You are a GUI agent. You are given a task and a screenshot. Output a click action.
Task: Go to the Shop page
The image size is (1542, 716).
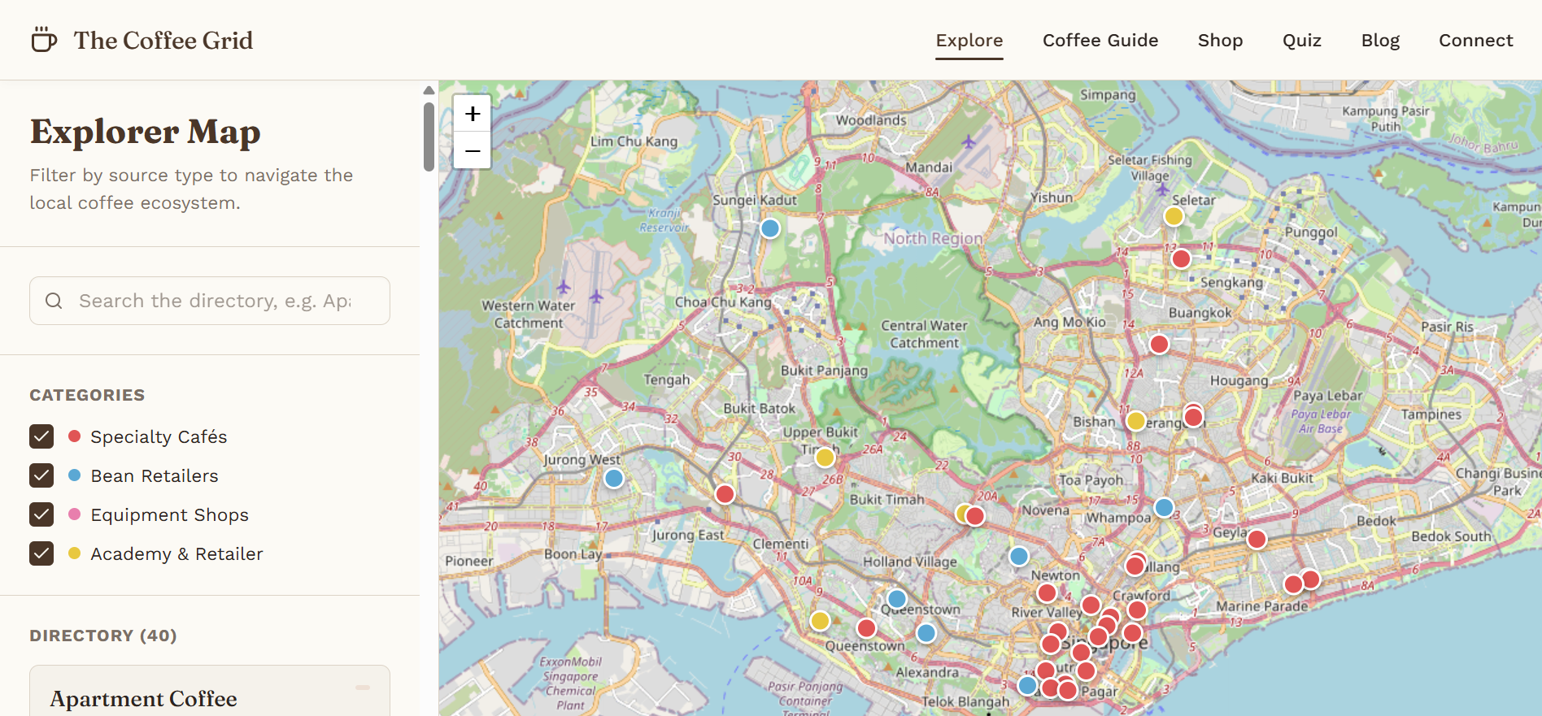click(x=1220, y=40)
